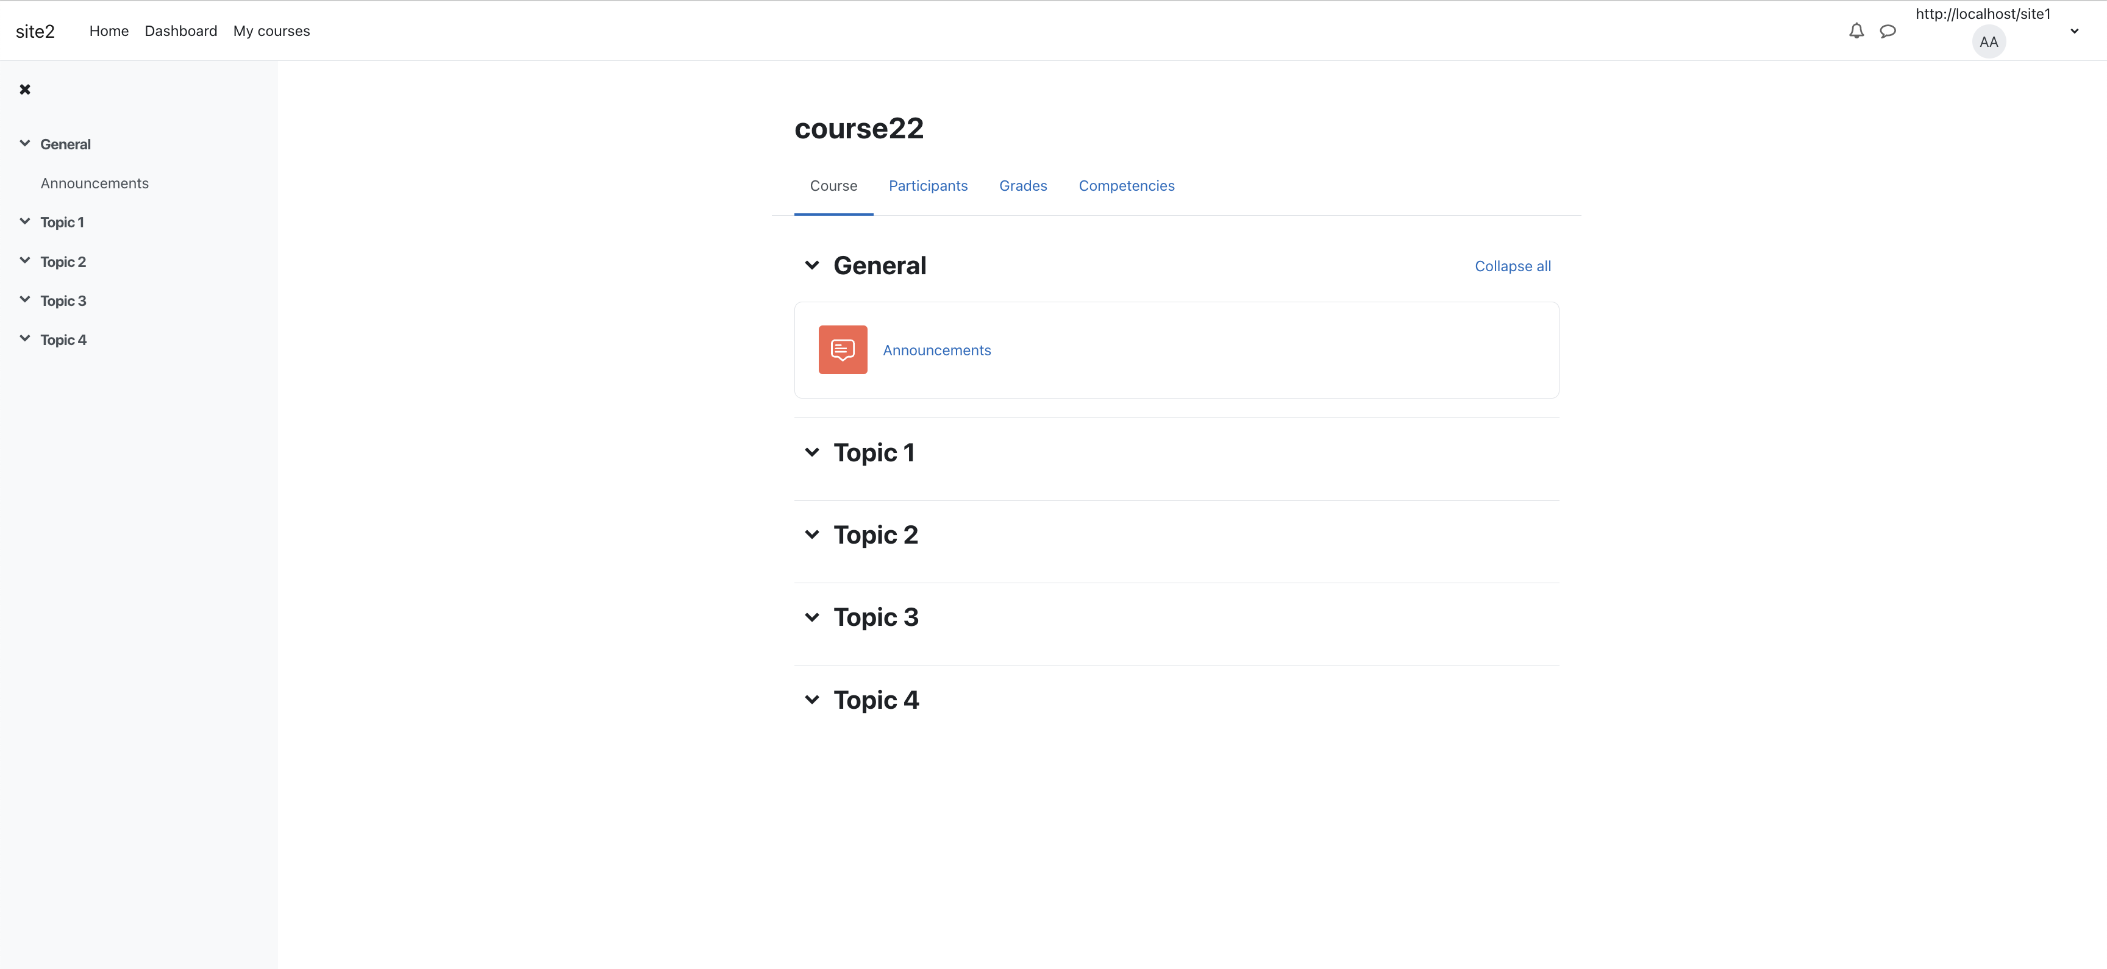The height and width of the screenshot is (969, 2107).
Task: Switch to the Course tab
Action: (833, 186)
